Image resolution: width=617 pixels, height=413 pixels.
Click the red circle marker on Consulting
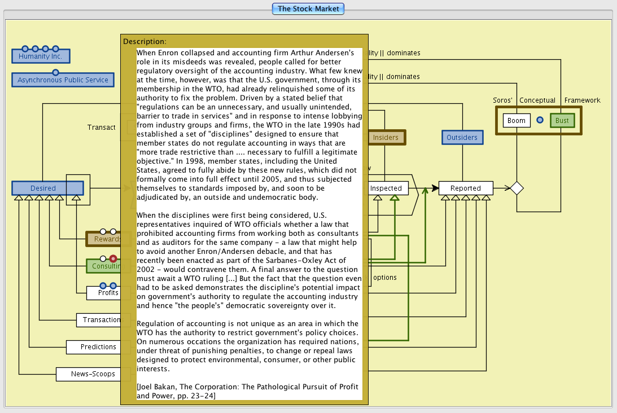coord(113,258)
